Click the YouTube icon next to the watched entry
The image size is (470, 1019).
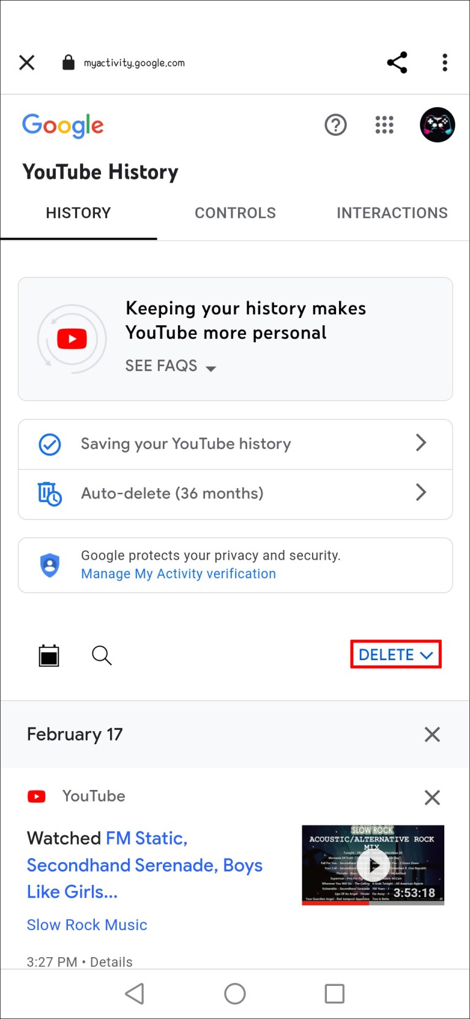(37, 796)
